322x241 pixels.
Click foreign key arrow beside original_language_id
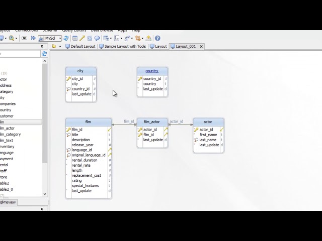(110, 155)
